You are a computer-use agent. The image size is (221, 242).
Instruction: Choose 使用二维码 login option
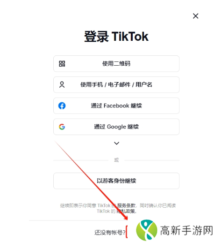pos(116,64)
